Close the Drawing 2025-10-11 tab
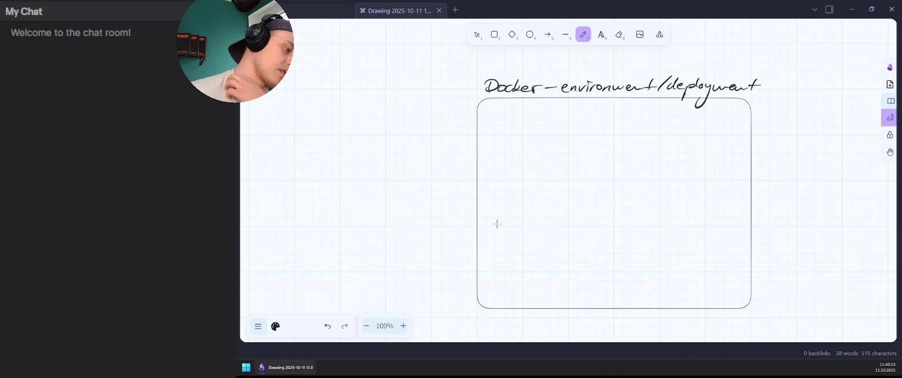This screenshot has width=902, height=378. pyautogui.click(x=439, y=10)
